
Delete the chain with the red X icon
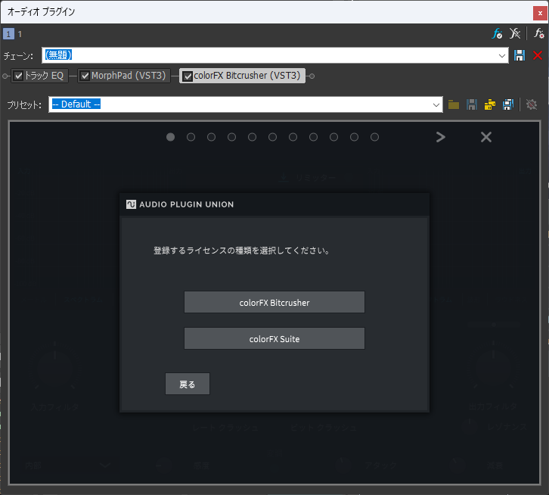click(538, 55)
